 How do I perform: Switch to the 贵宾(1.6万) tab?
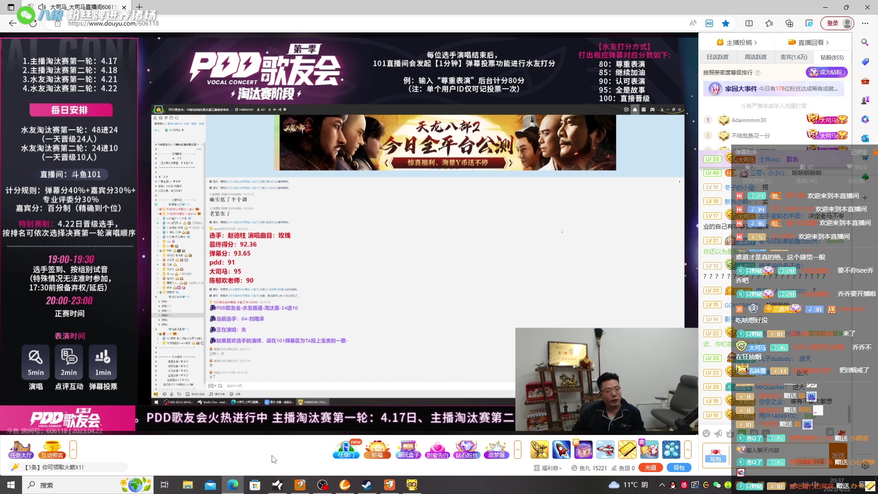click(x=794, y=57)
